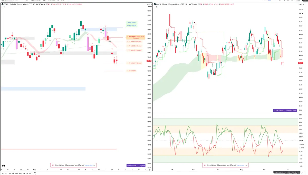
Task: Click the T2 at 82.88 Booked label
Action: 134,46
